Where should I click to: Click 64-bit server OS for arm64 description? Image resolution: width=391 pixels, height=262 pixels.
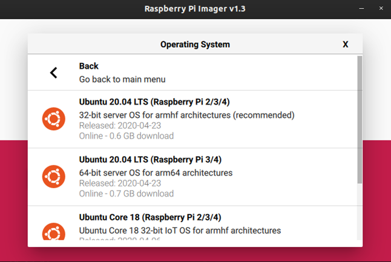click(x=156, y=173)
